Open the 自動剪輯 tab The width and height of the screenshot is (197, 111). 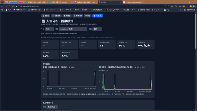click(56, 16)
